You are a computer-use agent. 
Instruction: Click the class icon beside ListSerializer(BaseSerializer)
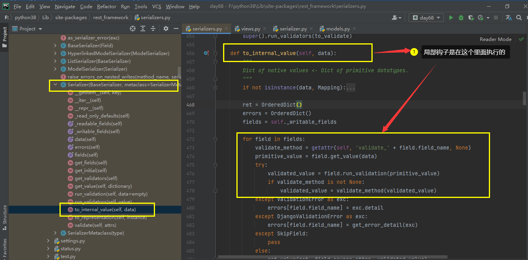pos(63,61)
